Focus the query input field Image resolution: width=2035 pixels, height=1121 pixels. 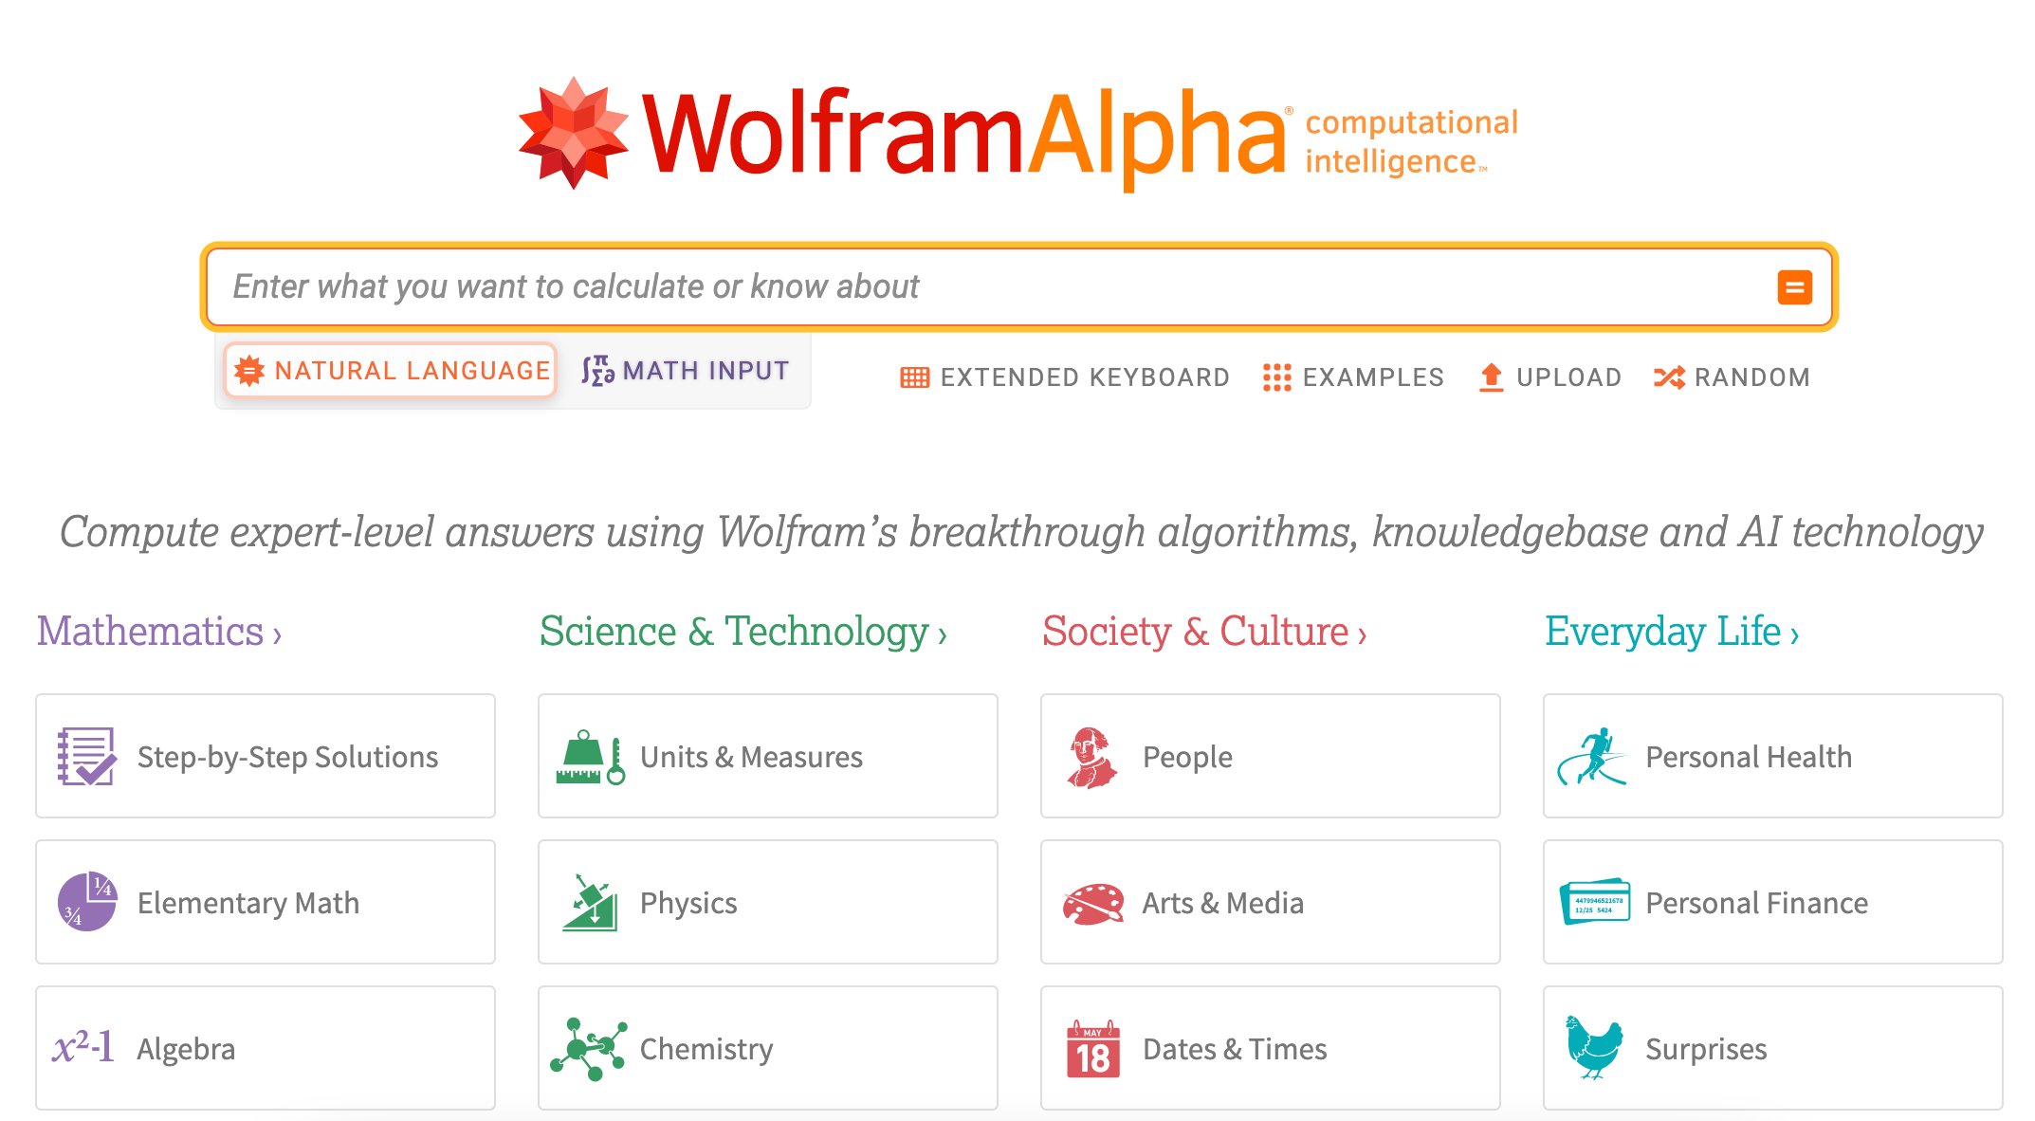click(x=986, y=287)
